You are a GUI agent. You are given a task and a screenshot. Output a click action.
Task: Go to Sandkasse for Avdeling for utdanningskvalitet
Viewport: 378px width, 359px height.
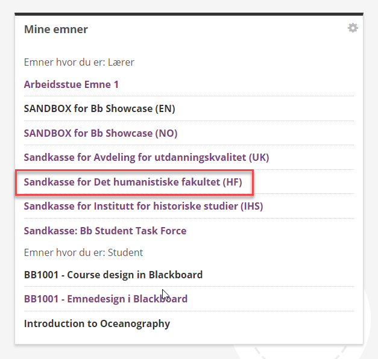[x=146, y=158]
